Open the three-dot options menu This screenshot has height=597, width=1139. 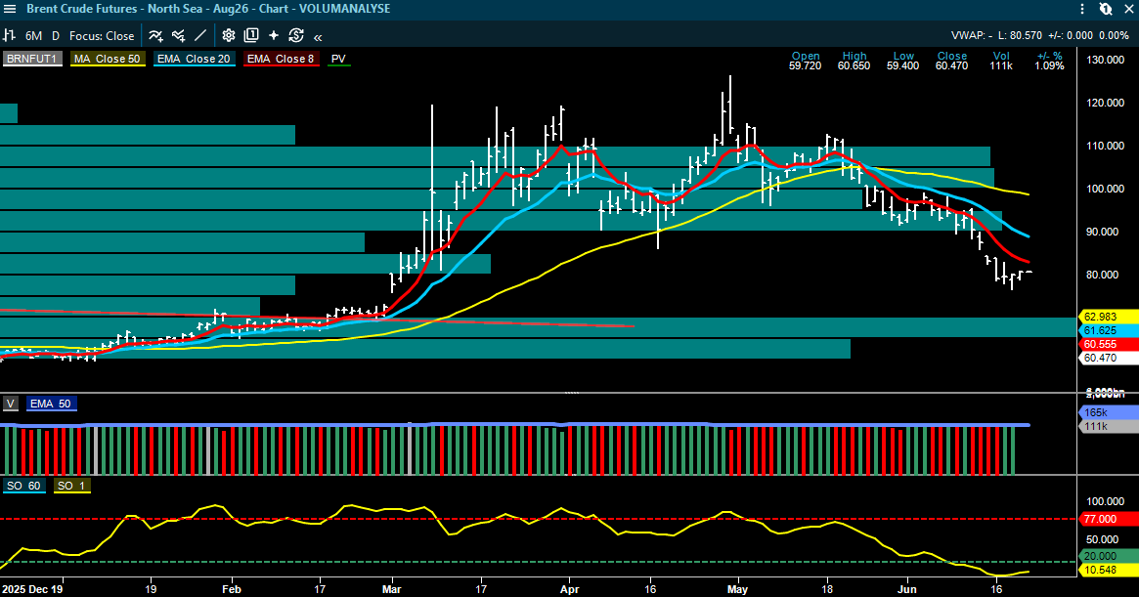pos(1082,9)
